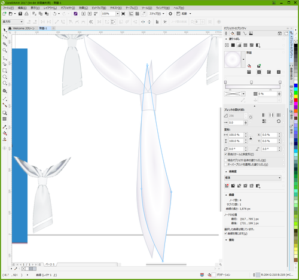Select the Interactive Fill bucket tool

coord(5,133)
